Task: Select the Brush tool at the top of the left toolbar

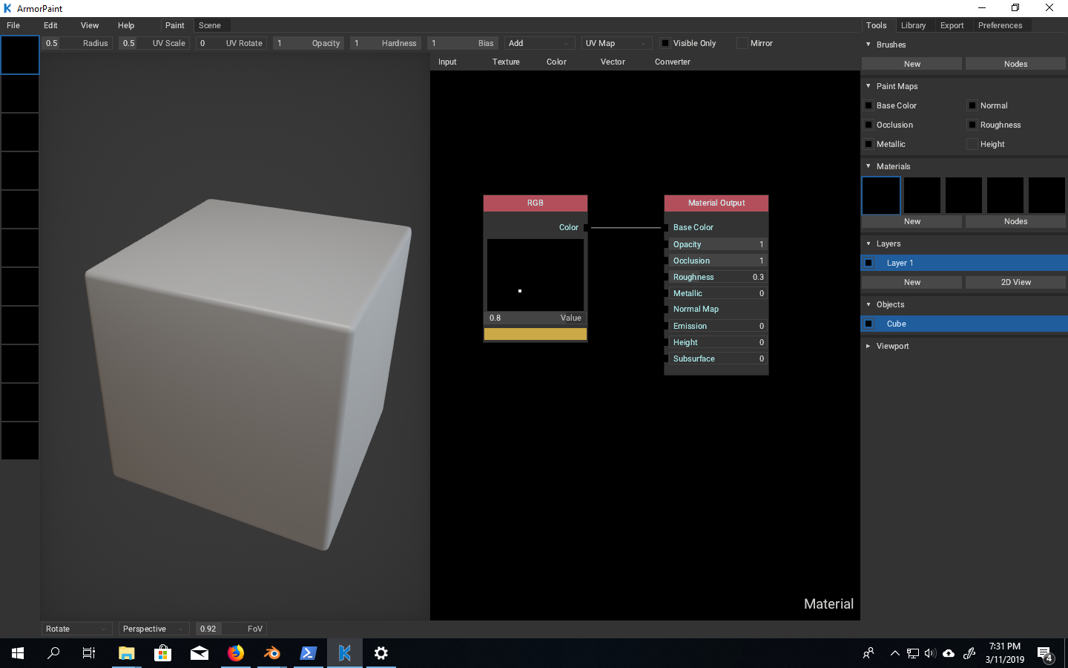Action: pos(20,55)
